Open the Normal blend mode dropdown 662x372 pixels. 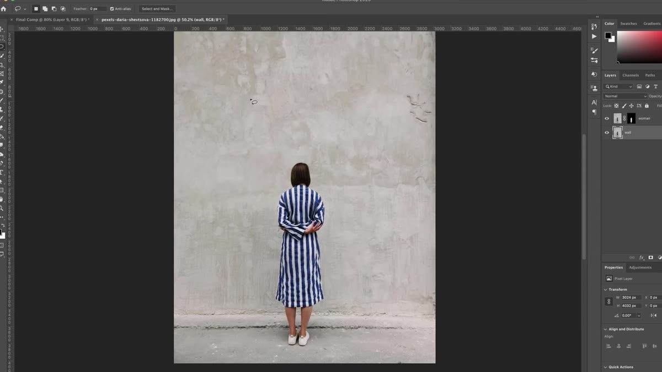(625, 96)
